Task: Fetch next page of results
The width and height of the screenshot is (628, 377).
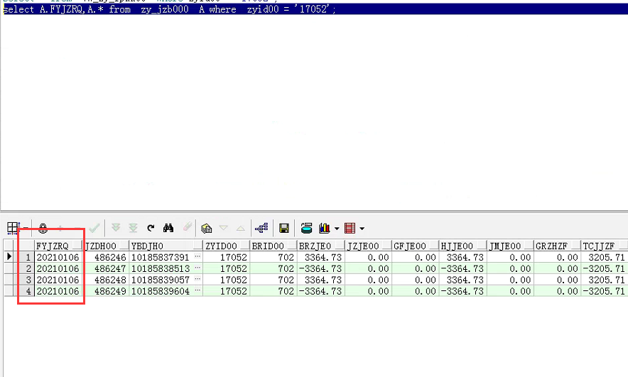Action: tap(116, 228)
